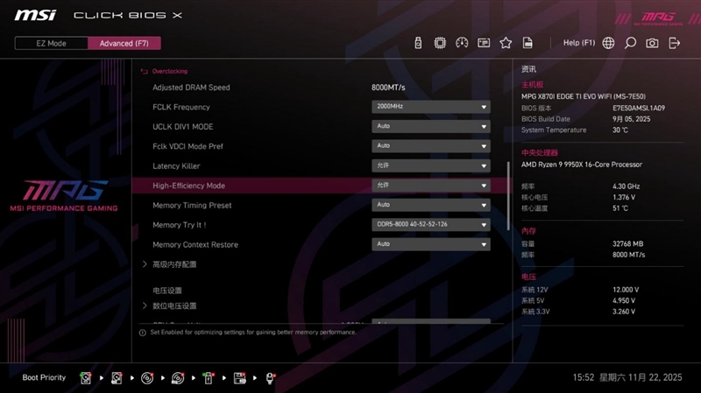The height and width of the screenshot is (393, 701).
Task: Click the 4.950 V system 5V value
Action: pyautogui.click(x=624, y=301)
